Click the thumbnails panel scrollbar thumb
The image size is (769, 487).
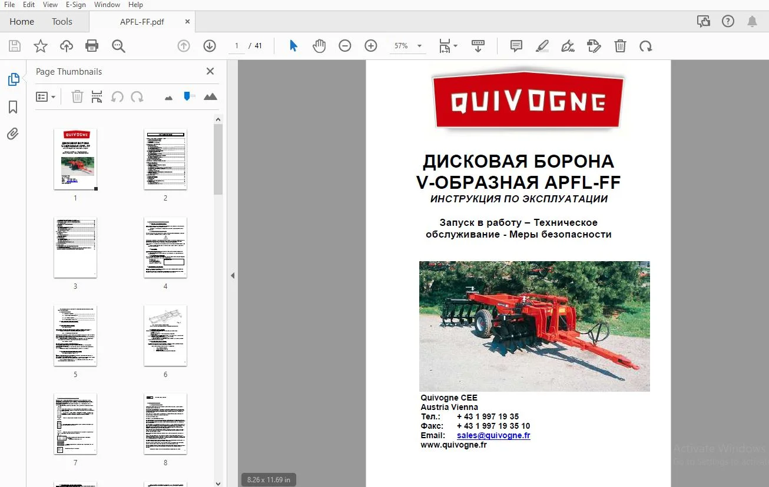click(x=218, y=159)
